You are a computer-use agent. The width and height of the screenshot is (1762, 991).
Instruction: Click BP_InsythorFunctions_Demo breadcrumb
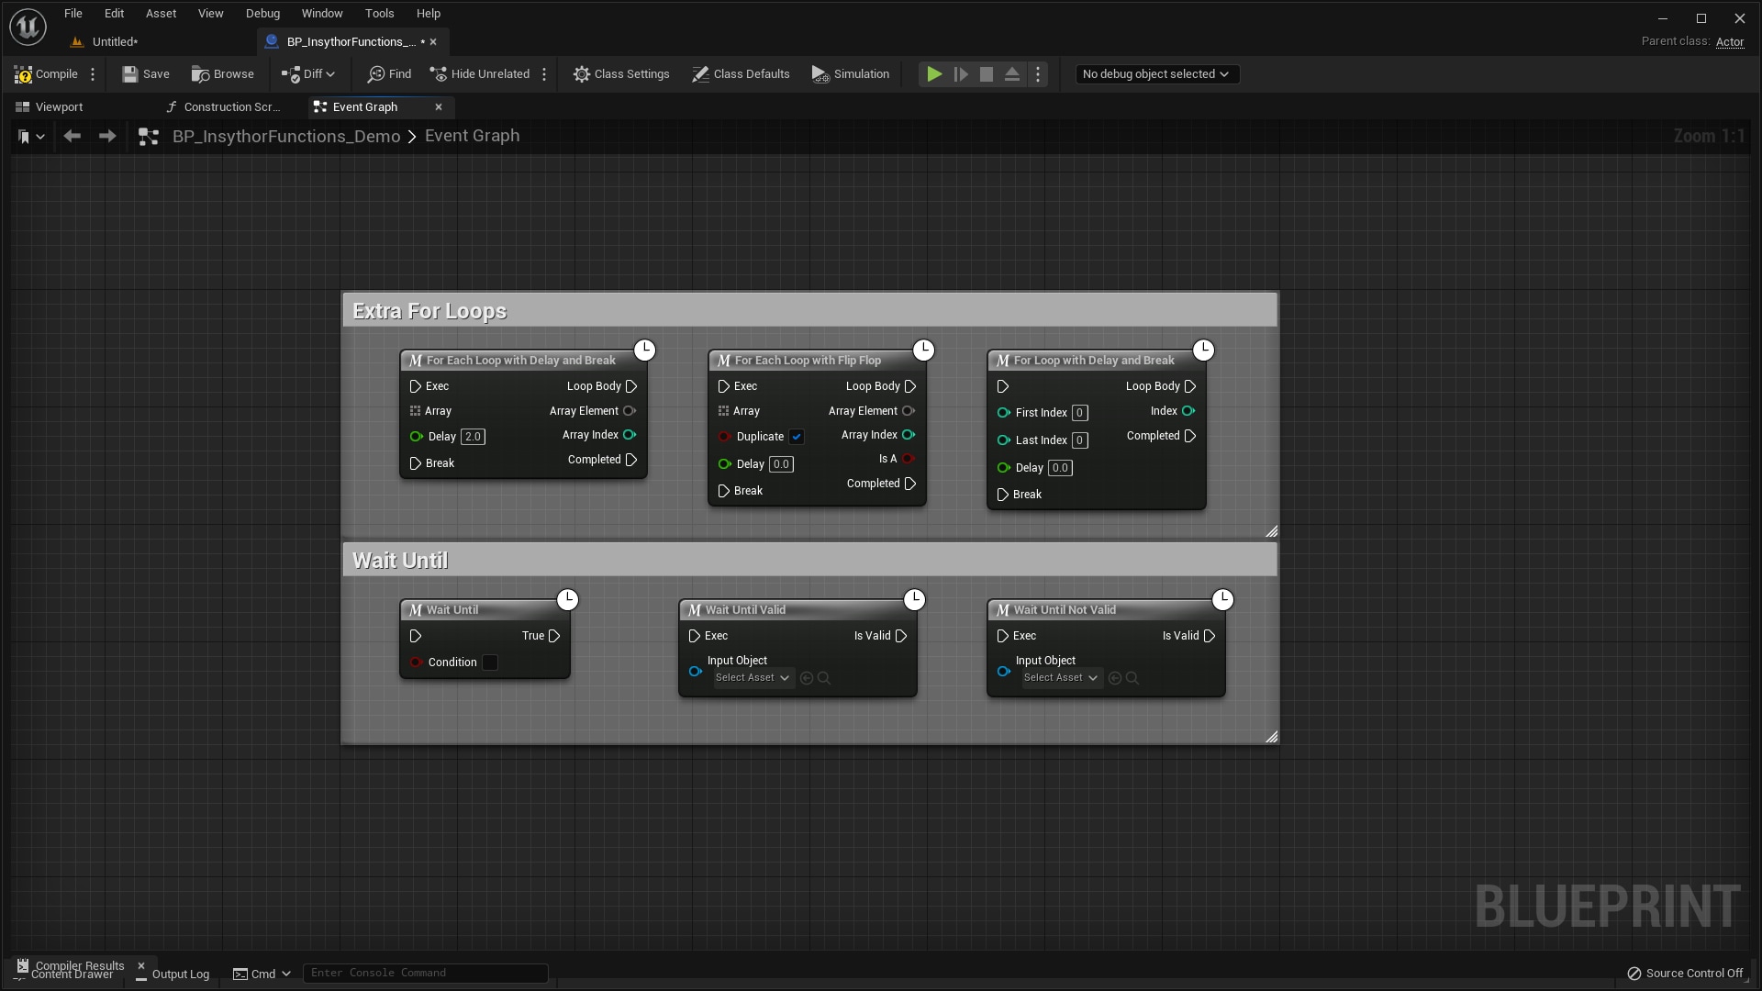point(286,137)
